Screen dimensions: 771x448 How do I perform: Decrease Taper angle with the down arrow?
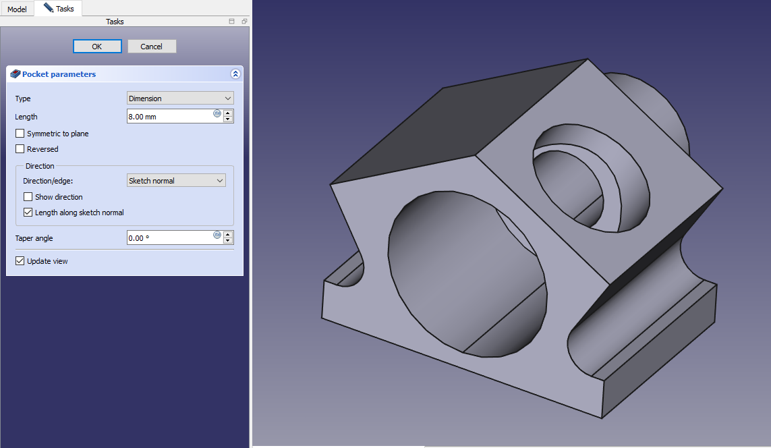(x=228, y=241)
